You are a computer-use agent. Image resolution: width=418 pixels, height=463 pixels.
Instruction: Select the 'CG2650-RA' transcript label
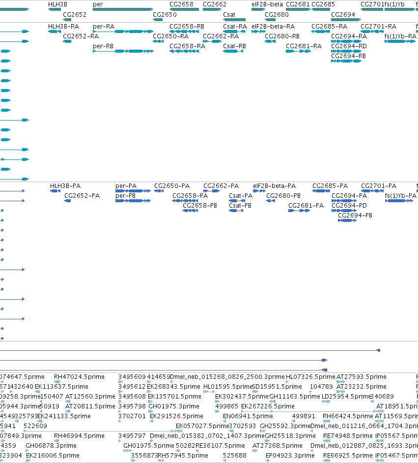coord(170,36)
